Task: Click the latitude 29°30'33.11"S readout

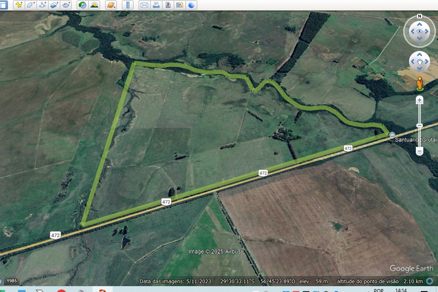Action: pos(237,282)
